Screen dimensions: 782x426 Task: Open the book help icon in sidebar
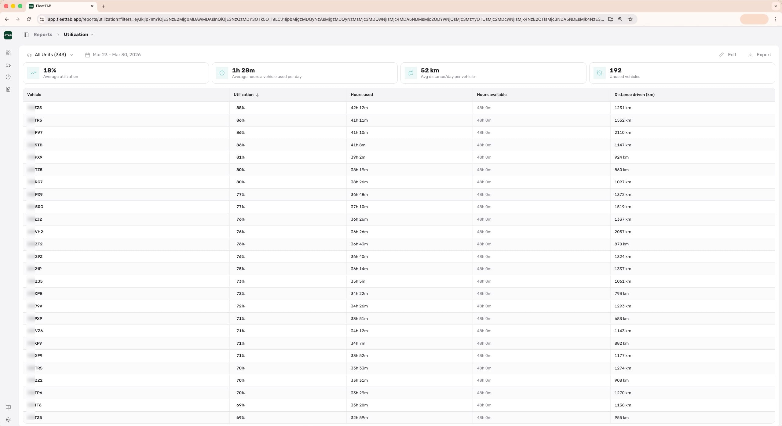[x=8, y=407]
